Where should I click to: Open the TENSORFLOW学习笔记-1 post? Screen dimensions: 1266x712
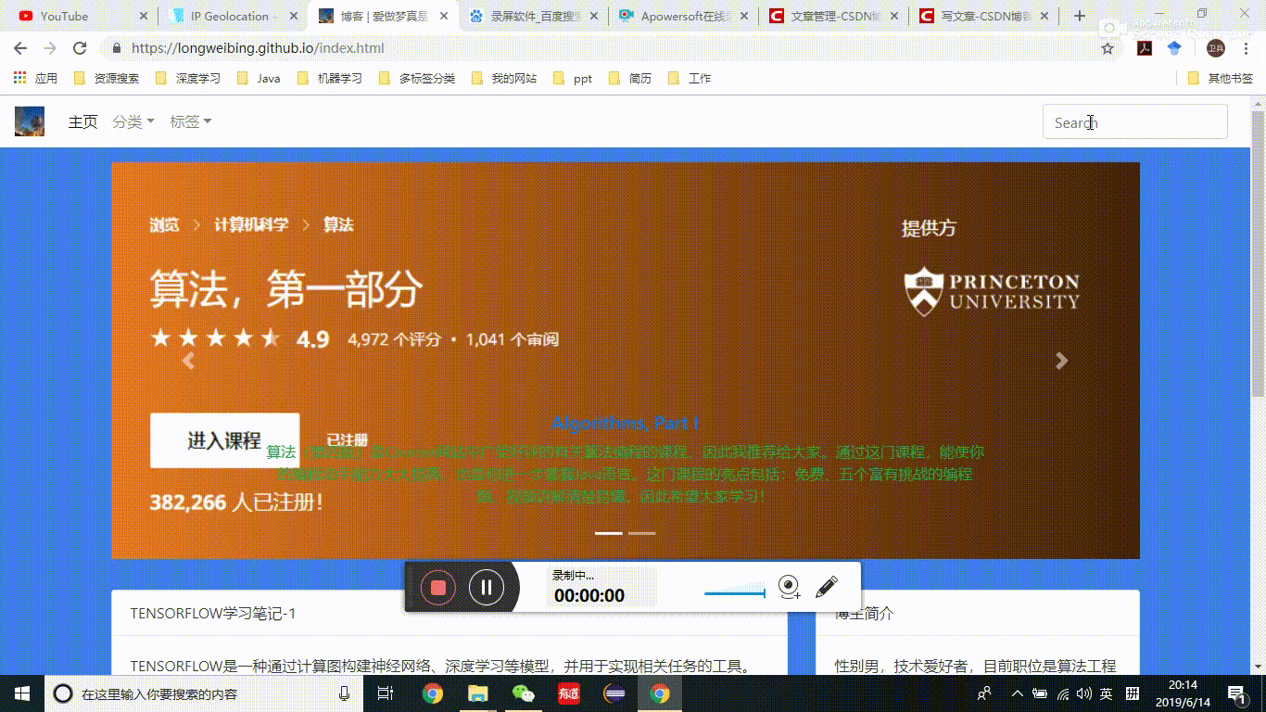point(213,614)
